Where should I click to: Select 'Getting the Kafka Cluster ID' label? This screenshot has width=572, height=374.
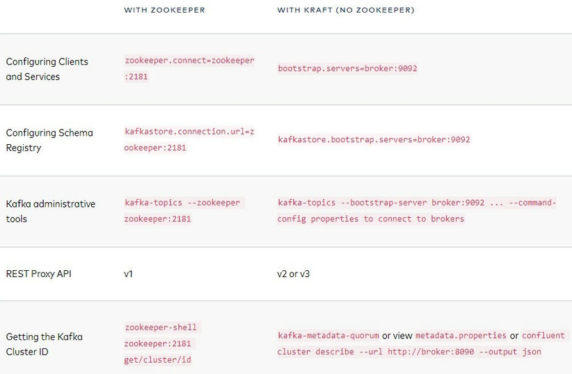click(x=44, y=344)
